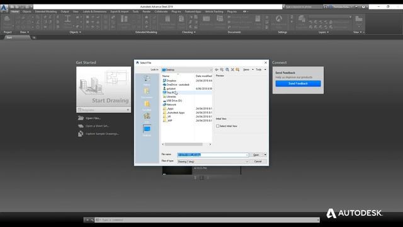The width and height of the screenshot is (403, 227).
Task: Select the _Autodesk Apps folder
Action: [176, 113]
